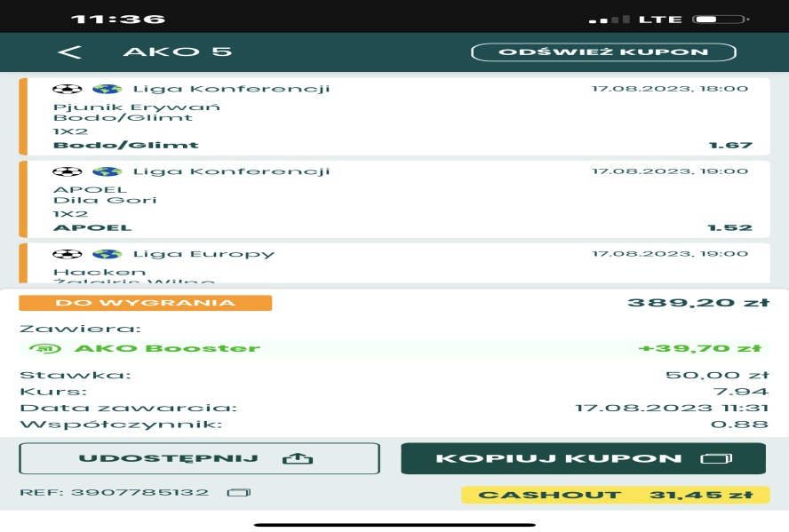Go back using the arrow next to AKO 5

click(x=69, y=52)
